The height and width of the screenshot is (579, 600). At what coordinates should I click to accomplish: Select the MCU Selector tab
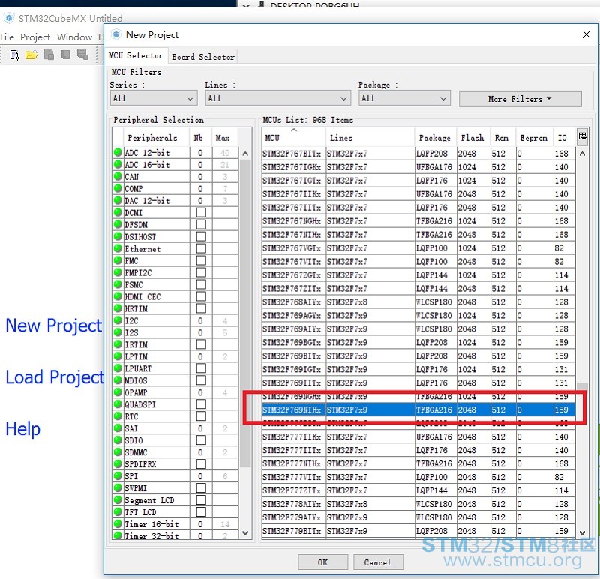pos(136,55)
